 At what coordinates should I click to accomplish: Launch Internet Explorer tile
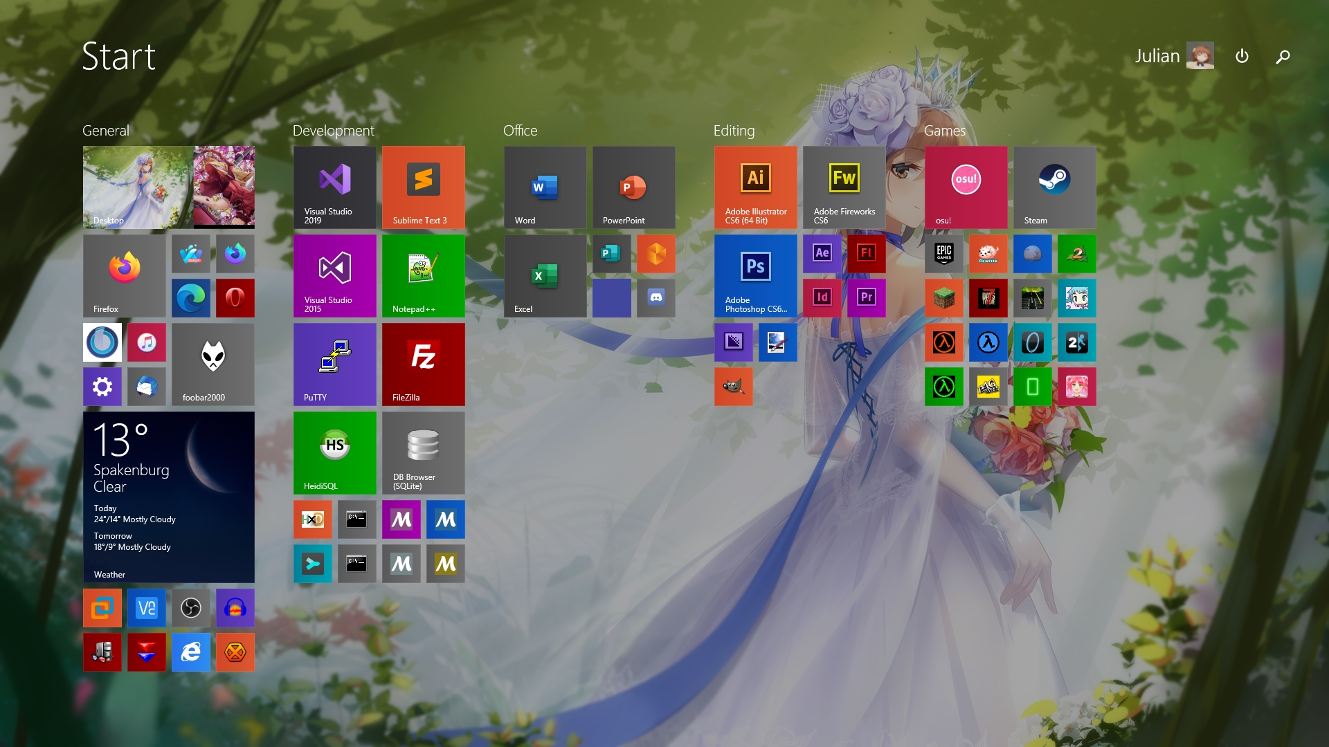tap(191, 652)
